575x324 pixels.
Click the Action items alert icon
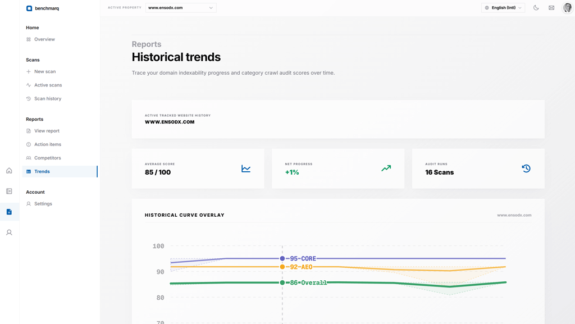(x=29, y=144)
